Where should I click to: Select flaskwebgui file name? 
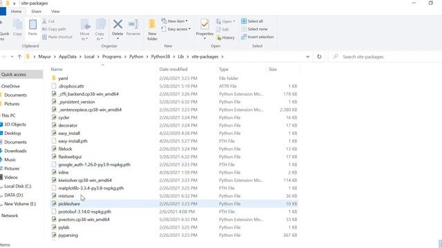[x=70, y=156]
